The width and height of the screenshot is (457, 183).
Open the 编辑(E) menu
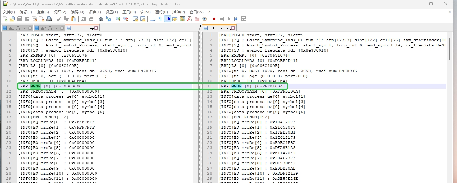26,12
